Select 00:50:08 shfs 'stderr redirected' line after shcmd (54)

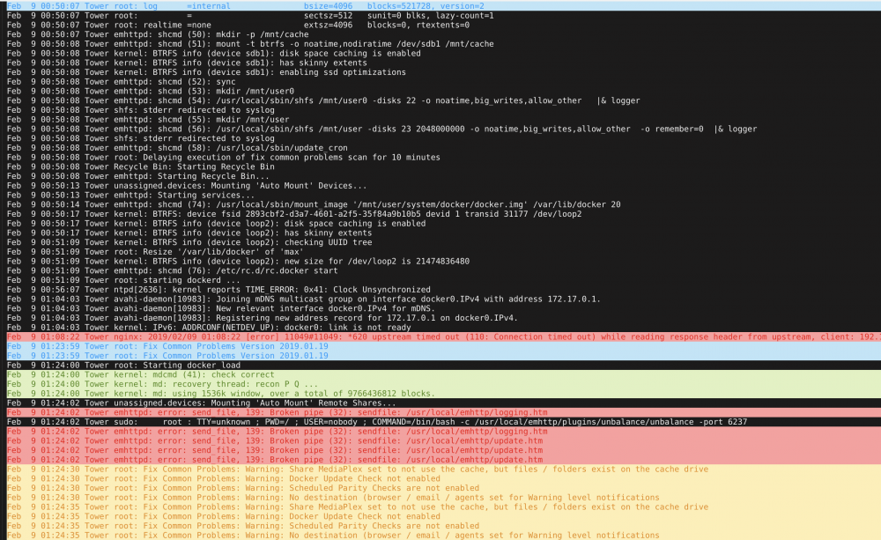(140, 110)
